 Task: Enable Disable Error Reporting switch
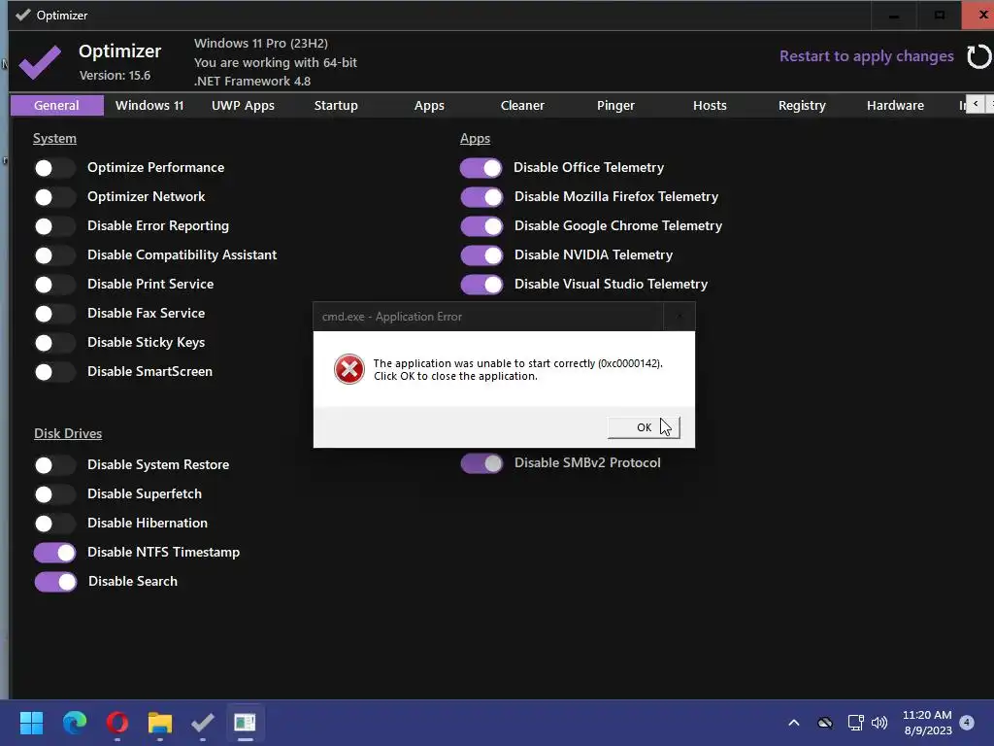55,226
